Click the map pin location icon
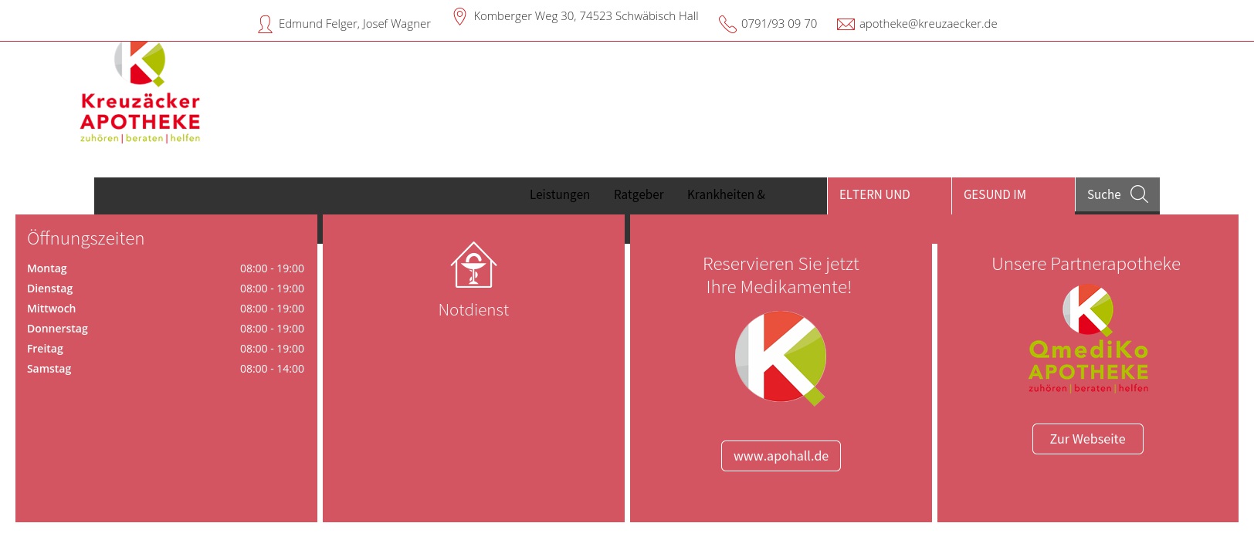The image size is (1254, 540). tap(459, 16)
